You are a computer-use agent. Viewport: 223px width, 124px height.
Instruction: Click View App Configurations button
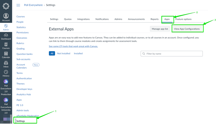(187, 29)
